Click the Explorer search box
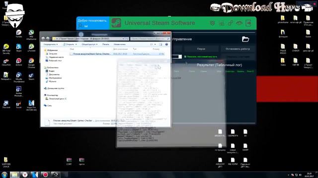 (150, 39)
